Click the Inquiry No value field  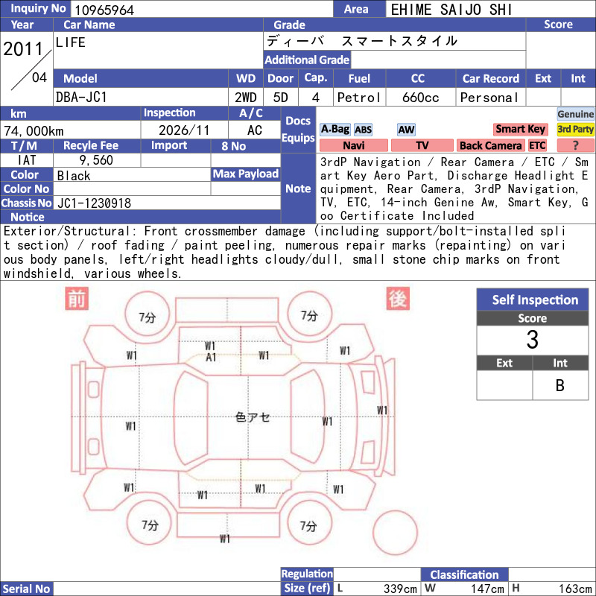tap(202, 9)
